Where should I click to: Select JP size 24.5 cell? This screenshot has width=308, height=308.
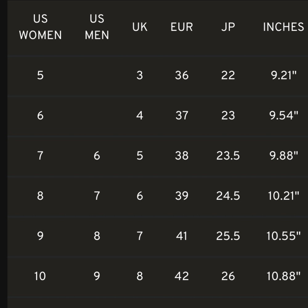pyautogui.click(x=228, y=196)
